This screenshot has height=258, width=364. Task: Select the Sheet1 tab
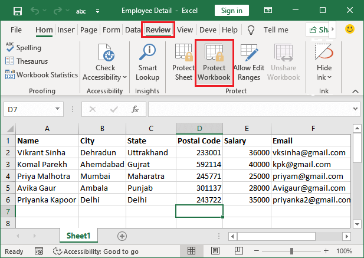[x=78, y=236]
